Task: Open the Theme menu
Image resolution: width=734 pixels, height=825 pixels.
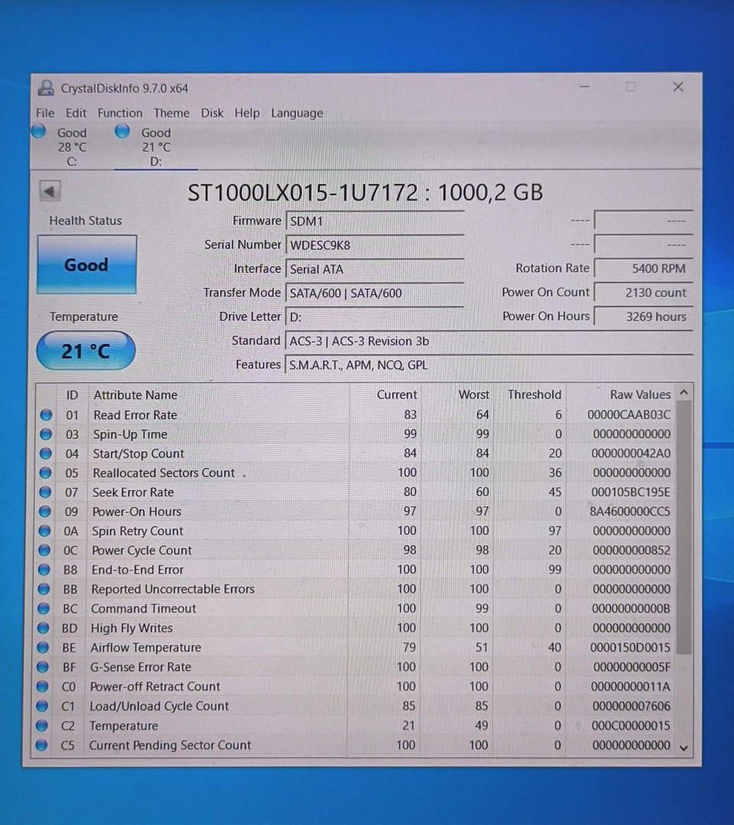Action: (171, 113)
